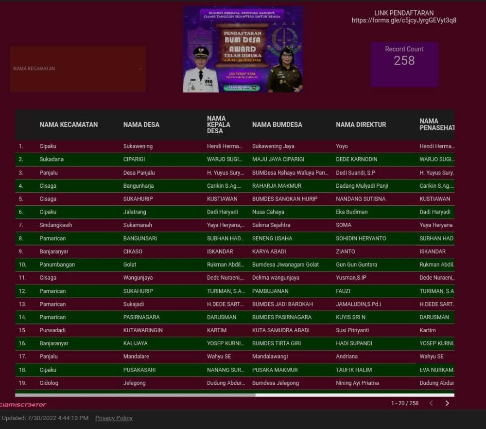Sort table by NAMA PENASEHAT header
486x429 pixels.
coord(436,125)
